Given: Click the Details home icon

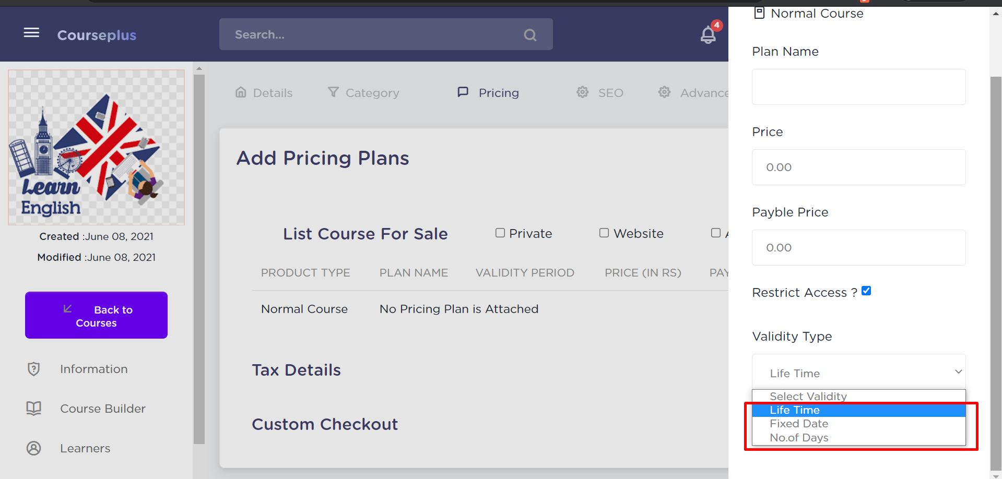Looking at the screenshot, I should point(241,92).
